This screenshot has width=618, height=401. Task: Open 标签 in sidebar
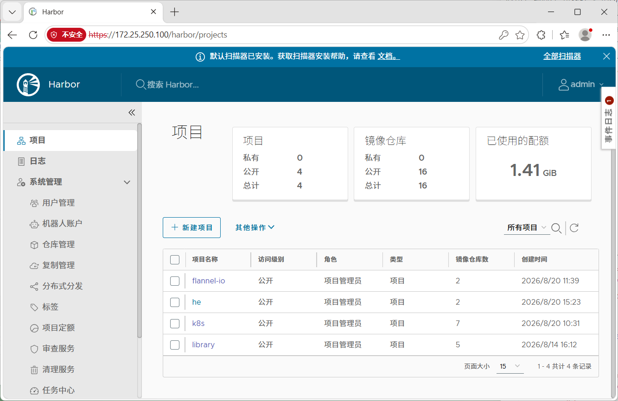tap(50, 307)
